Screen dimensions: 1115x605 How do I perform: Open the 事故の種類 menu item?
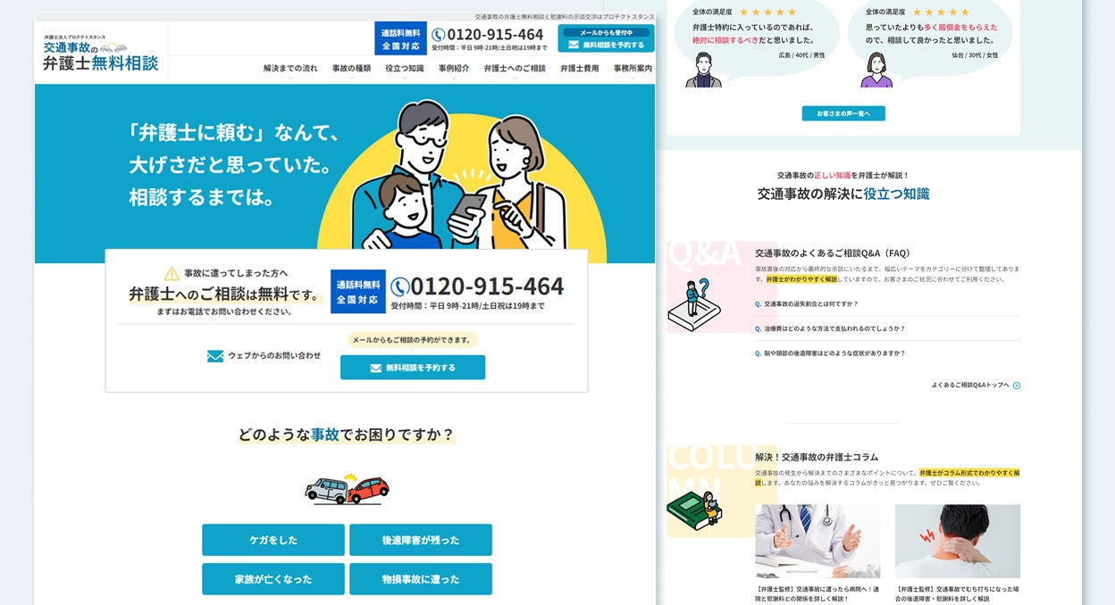[x=351, y=69]
